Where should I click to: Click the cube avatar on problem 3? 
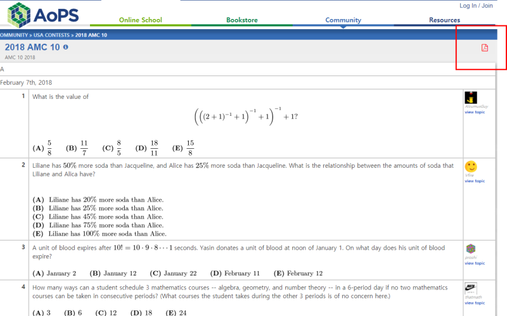click(x=471, y=249)
